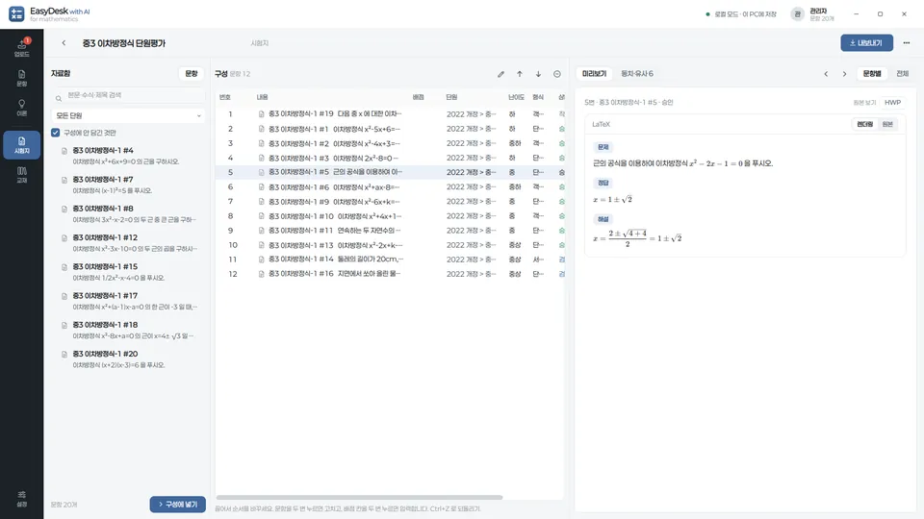Select row 5 중3 이차방정식-1 #5
This screenshot has width=924, height=519.
(x=390, y=172)
